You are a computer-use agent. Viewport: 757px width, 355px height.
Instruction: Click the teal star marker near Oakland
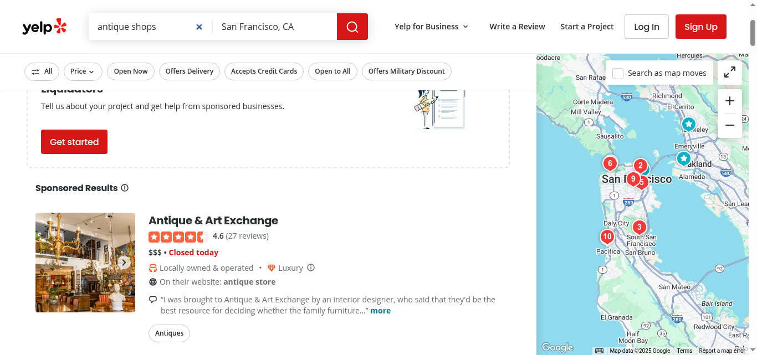pyautogui.click(x=684, y=159)
